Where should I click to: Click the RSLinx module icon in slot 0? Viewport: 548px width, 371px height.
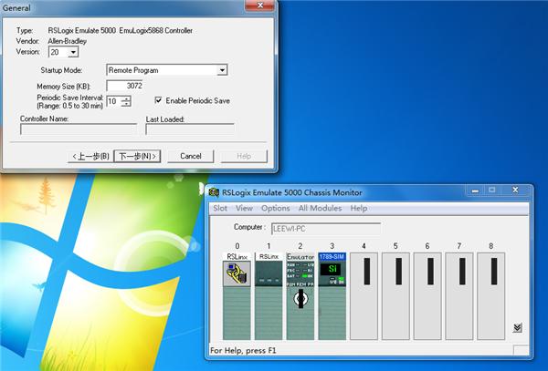point(237,273)
